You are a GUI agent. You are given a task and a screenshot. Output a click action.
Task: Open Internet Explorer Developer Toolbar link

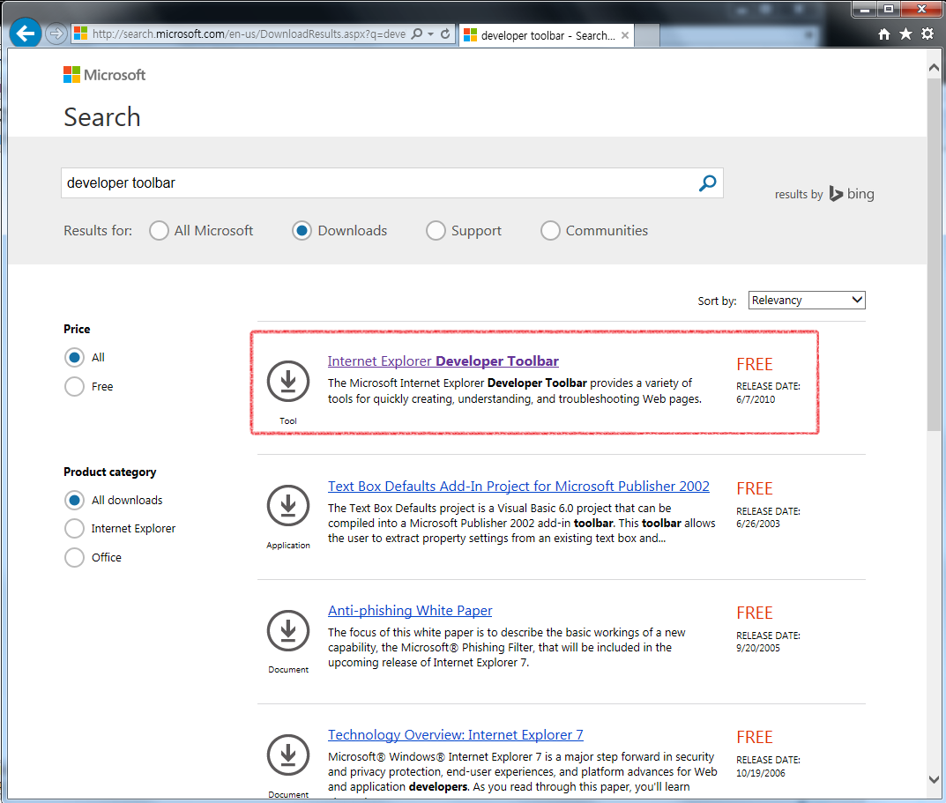coord(443,361)
